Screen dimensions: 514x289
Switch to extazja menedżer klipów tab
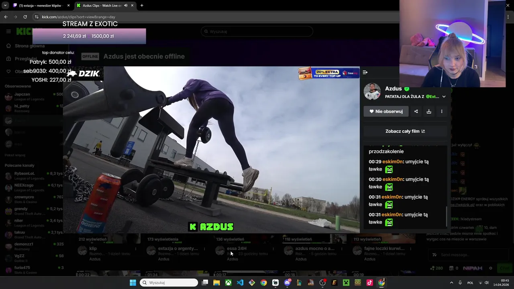pos(41,6)
